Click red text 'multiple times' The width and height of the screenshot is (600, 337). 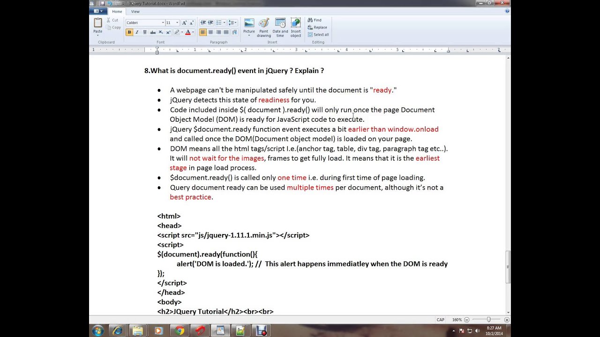click(310, 187)
